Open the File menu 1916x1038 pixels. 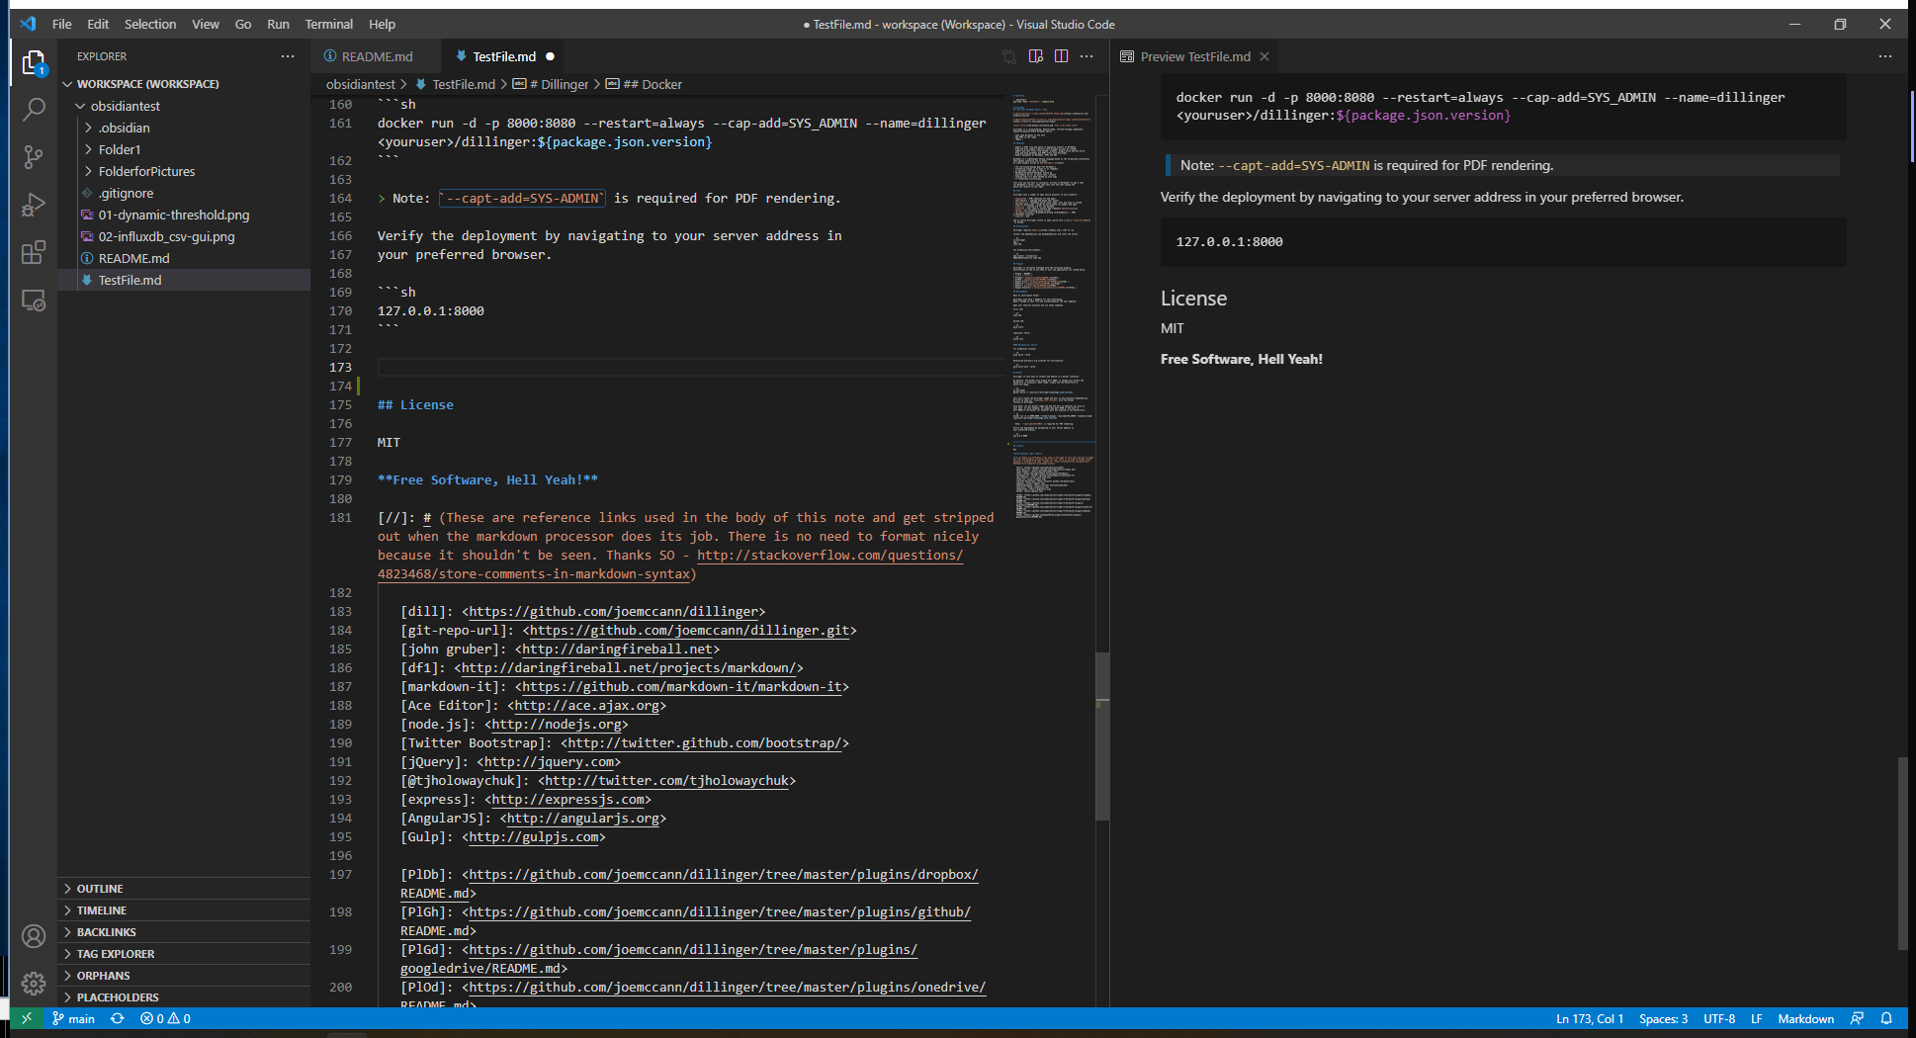pyautogui.click(x=61, y=24)
